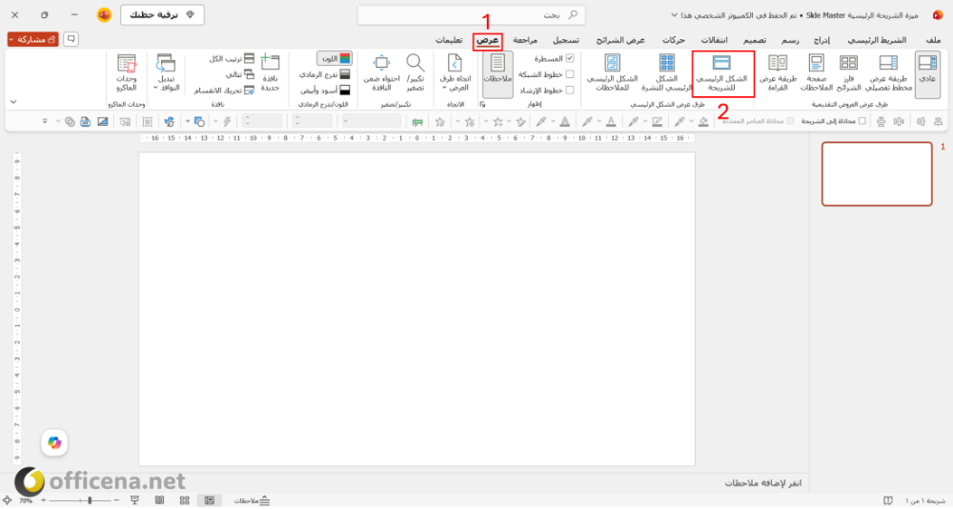Open the Transitions (انتقالات) tab
Screen dimensions: 953x509
tap(714, 40)
